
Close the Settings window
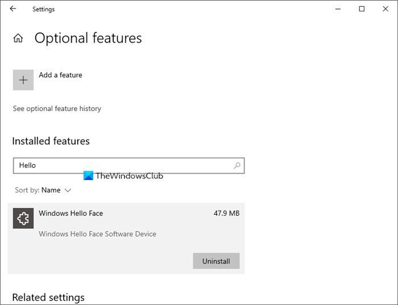(385, 9)
